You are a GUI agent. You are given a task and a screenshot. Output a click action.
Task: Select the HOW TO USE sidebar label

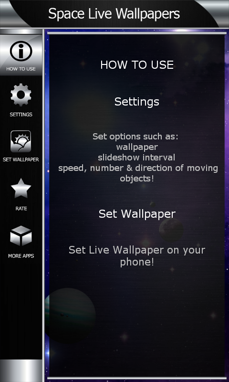(21, 69)
